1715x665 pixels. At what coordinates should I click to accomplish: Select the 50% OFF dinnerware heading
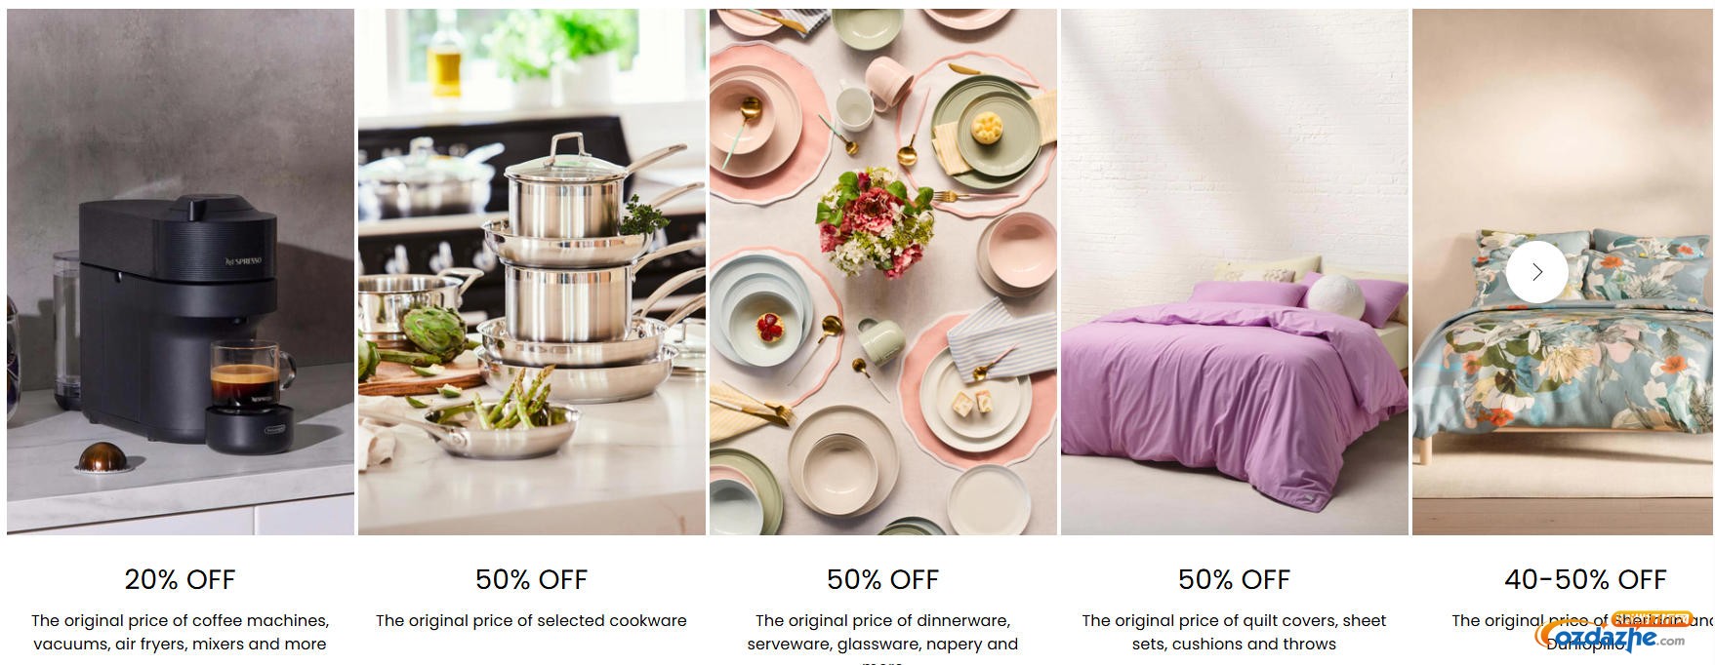[x=883, y=579]
